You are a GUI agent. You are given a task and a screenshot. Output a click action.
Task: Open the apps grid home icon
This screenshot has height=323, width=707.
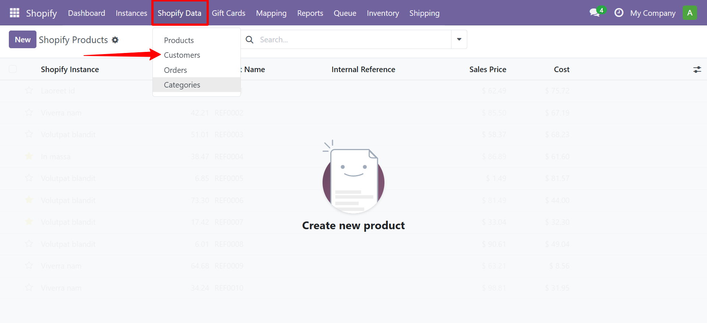tap(14, 13)
